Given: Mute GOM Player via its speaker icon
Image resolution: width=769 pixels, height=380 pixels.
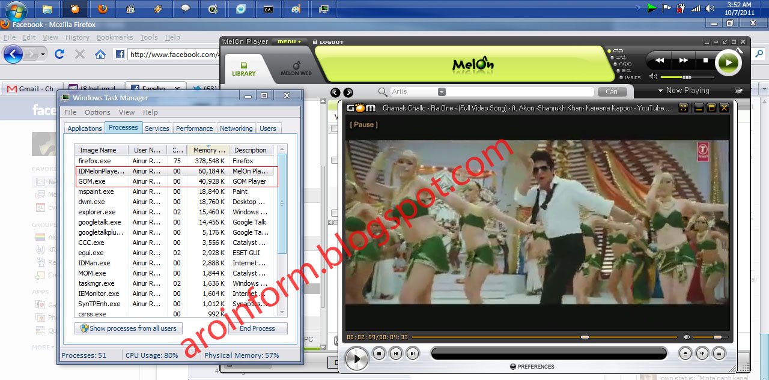Looking at the screenshot, I should click(x=687, y=337).
